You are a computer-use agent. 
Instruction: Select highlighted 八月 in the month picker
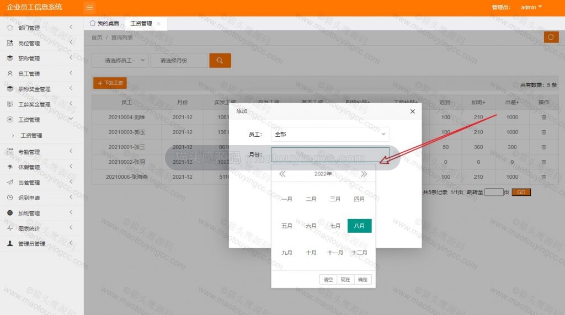359,226
